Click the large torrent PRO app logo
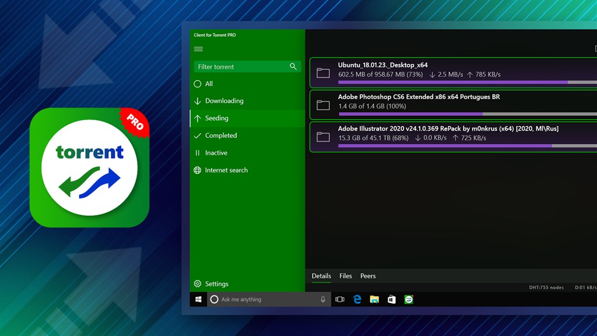Image resolution: width=597 pixels, height=336 pixels. point(89,167)
